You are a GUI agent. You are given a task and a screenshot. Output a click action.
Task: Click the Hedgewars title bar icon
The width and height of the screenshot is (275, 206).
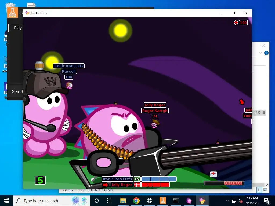[x=27, y=13]
